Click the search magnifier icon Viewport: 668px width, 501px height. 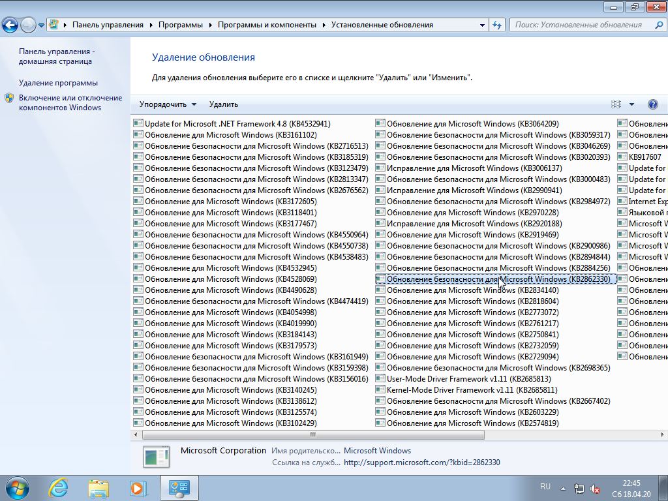pyautogui.click(x=659, y=25)
